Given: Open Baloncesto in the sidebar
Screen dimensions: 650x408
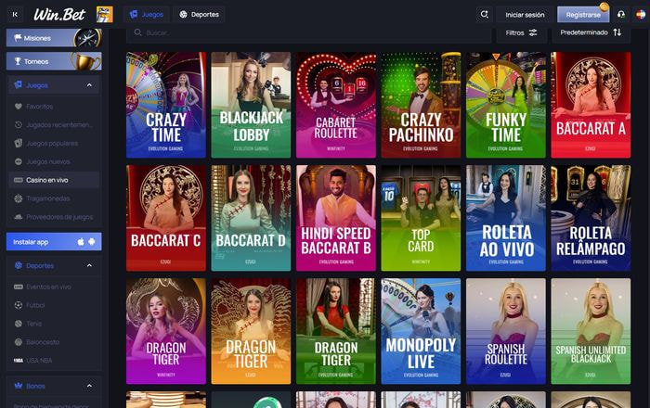Looking at the screenshot, I should (x=54, y=342).
